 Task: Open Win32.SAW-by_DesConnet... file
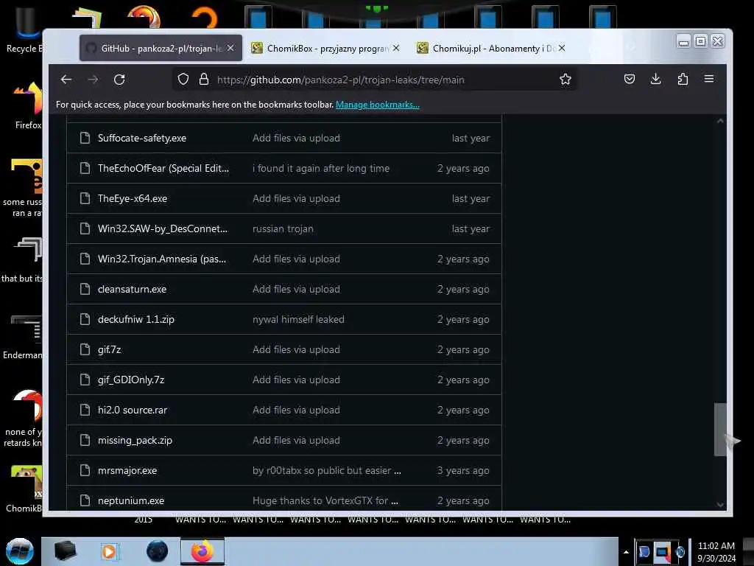[163, 228]
